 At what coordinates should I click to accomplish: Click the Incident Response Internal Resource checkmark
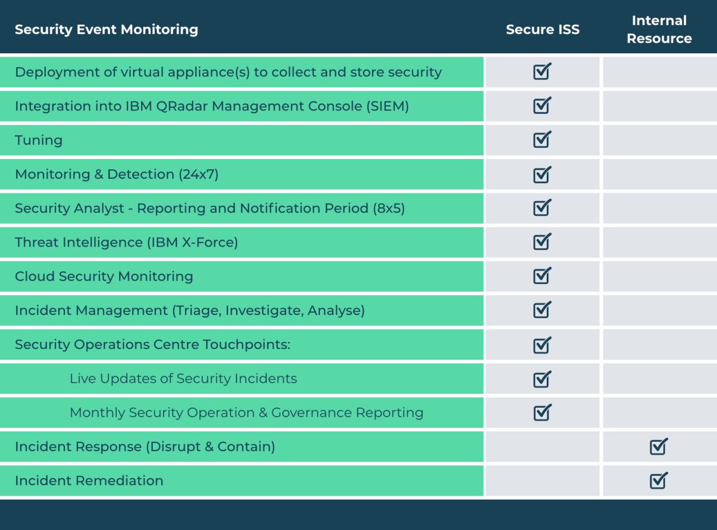point(659,447)
